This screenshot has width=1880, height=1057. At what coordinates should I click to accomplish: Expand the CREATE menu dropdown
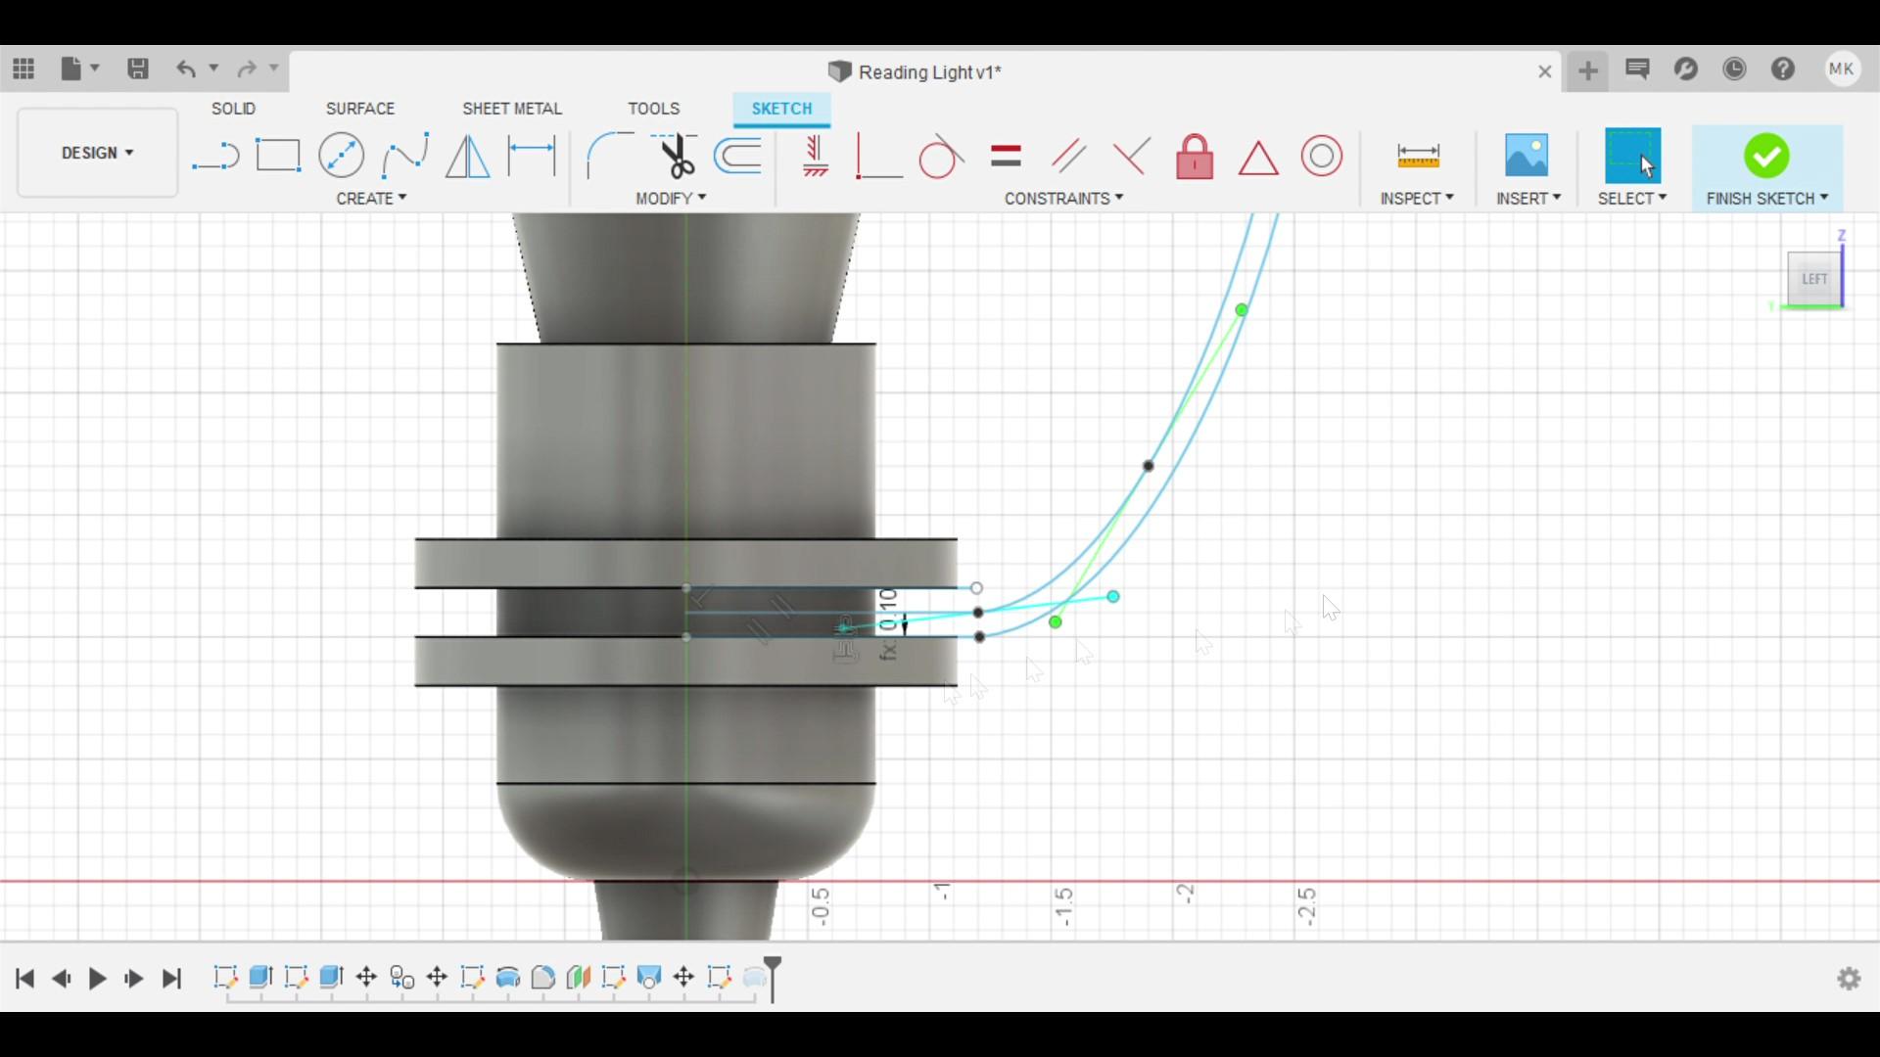point(371,199)
